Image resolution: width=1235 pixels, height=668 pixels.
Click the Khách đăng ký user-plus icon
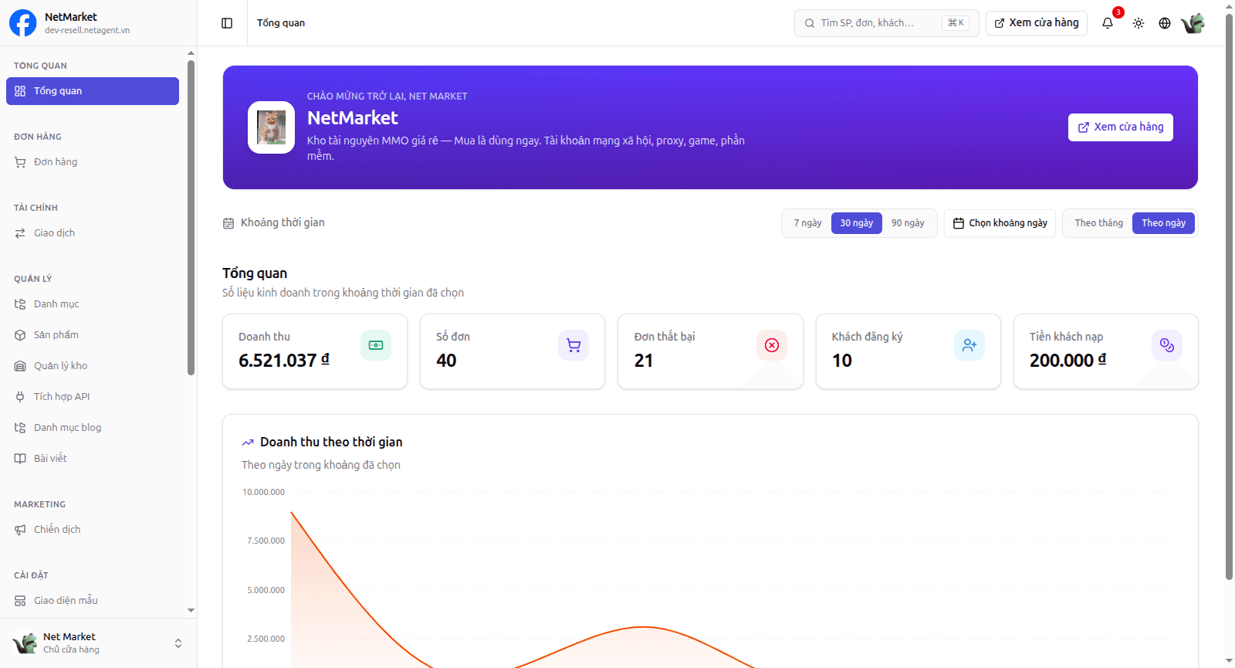tap(969, 345)
